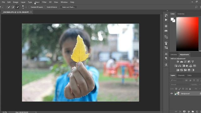Toggle the shape layers filter icon
This screenshot has height=113, width=201.
tap(198, 80)
